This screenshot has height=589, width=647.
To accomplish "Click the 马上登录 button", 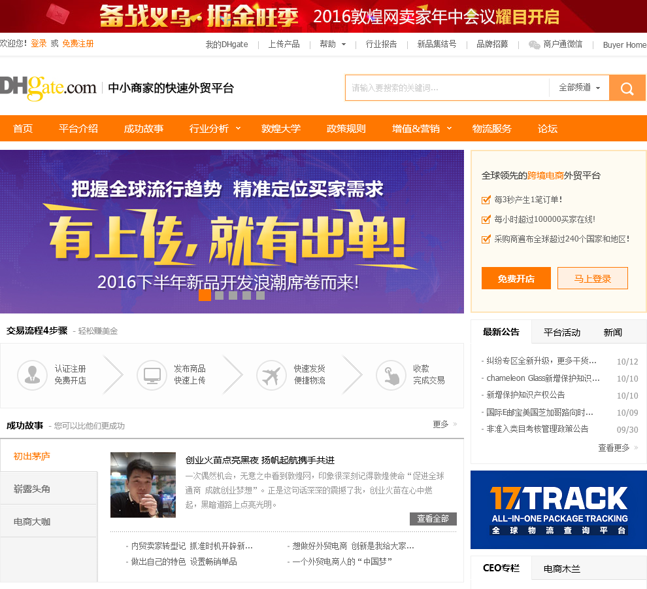I will (x=593, y=278).
